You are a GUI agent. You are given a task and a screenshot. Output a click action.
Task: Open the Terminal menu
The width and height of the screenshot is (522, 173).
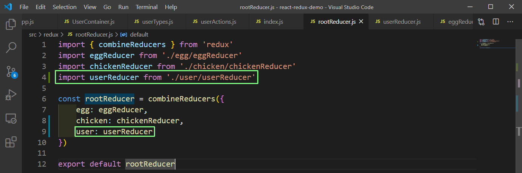pos(147,7)
